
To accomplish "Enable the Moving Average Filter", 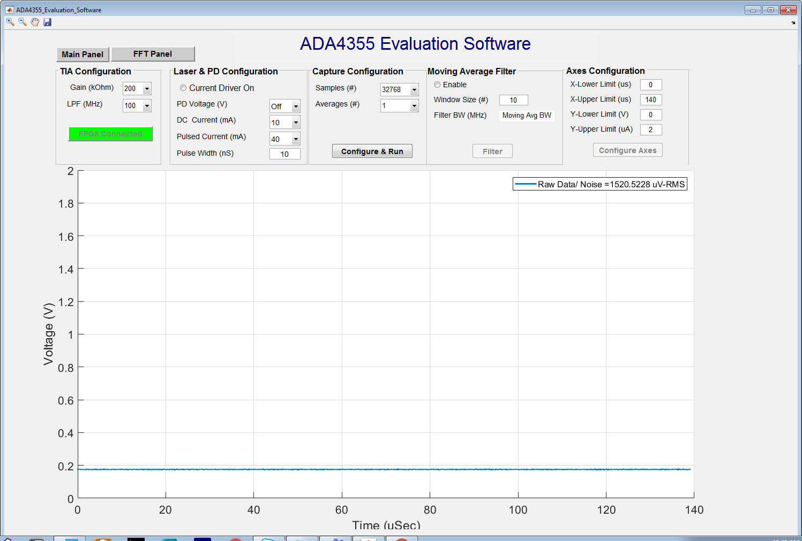I will tap(437, 85).
